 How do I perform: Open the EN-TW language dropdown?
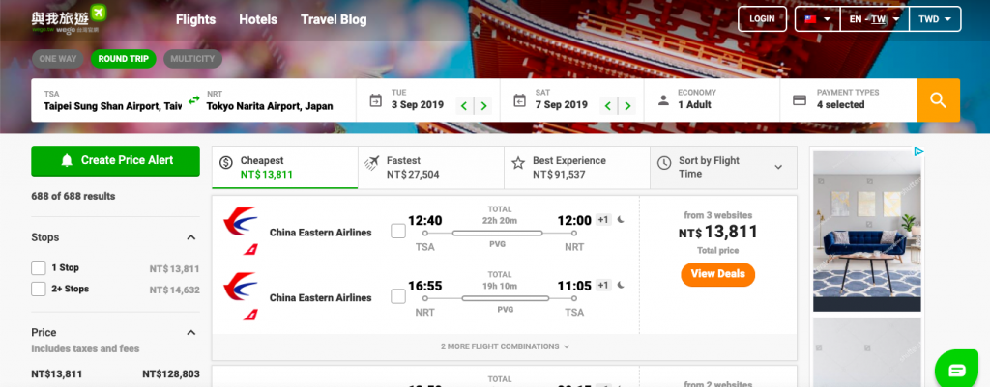tap(874, 19)
